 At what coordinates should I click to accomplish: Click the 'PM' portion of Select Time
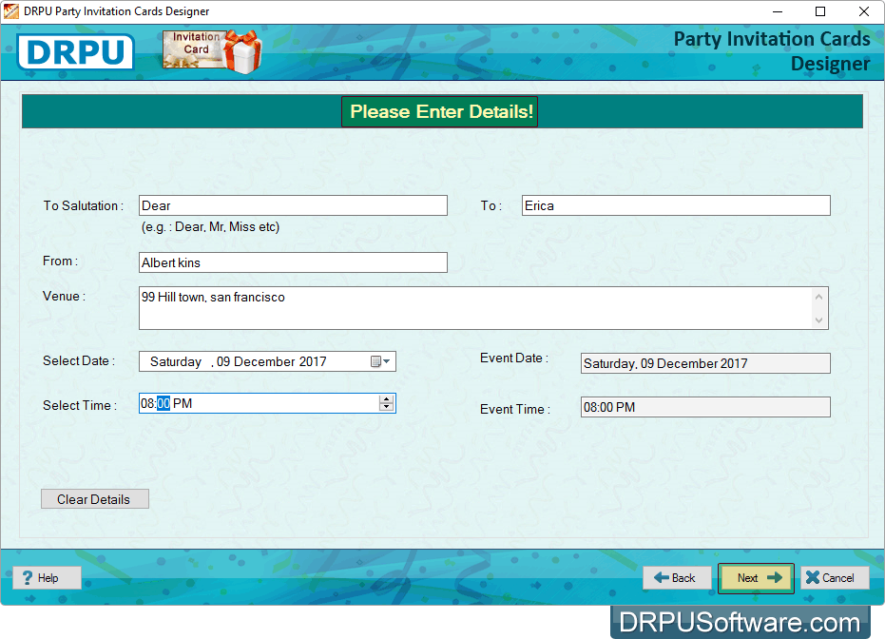pos(183,403)
